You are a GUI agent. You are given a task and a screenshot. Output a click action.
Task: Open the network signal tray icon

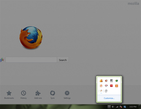[117, 107]
